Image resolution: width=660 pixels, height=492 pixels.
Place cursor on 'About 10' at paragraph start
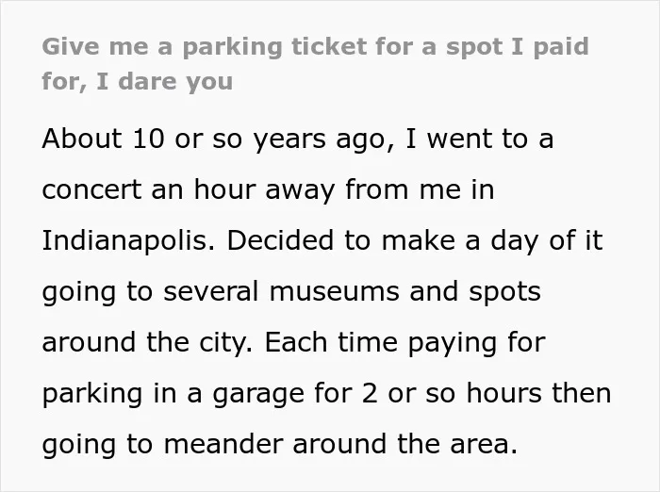pos(103,139)
